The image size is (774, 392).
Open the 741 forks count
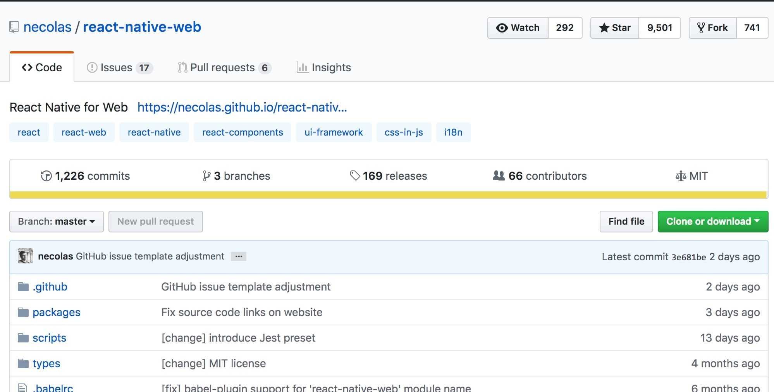pyautogui.click(x=752, y=28)
